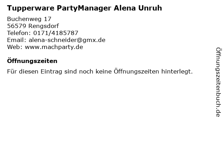Click the name Alena Unruh in the title
Screen dimensions: 224x168
pyautogui.click(x=138, y=8)
